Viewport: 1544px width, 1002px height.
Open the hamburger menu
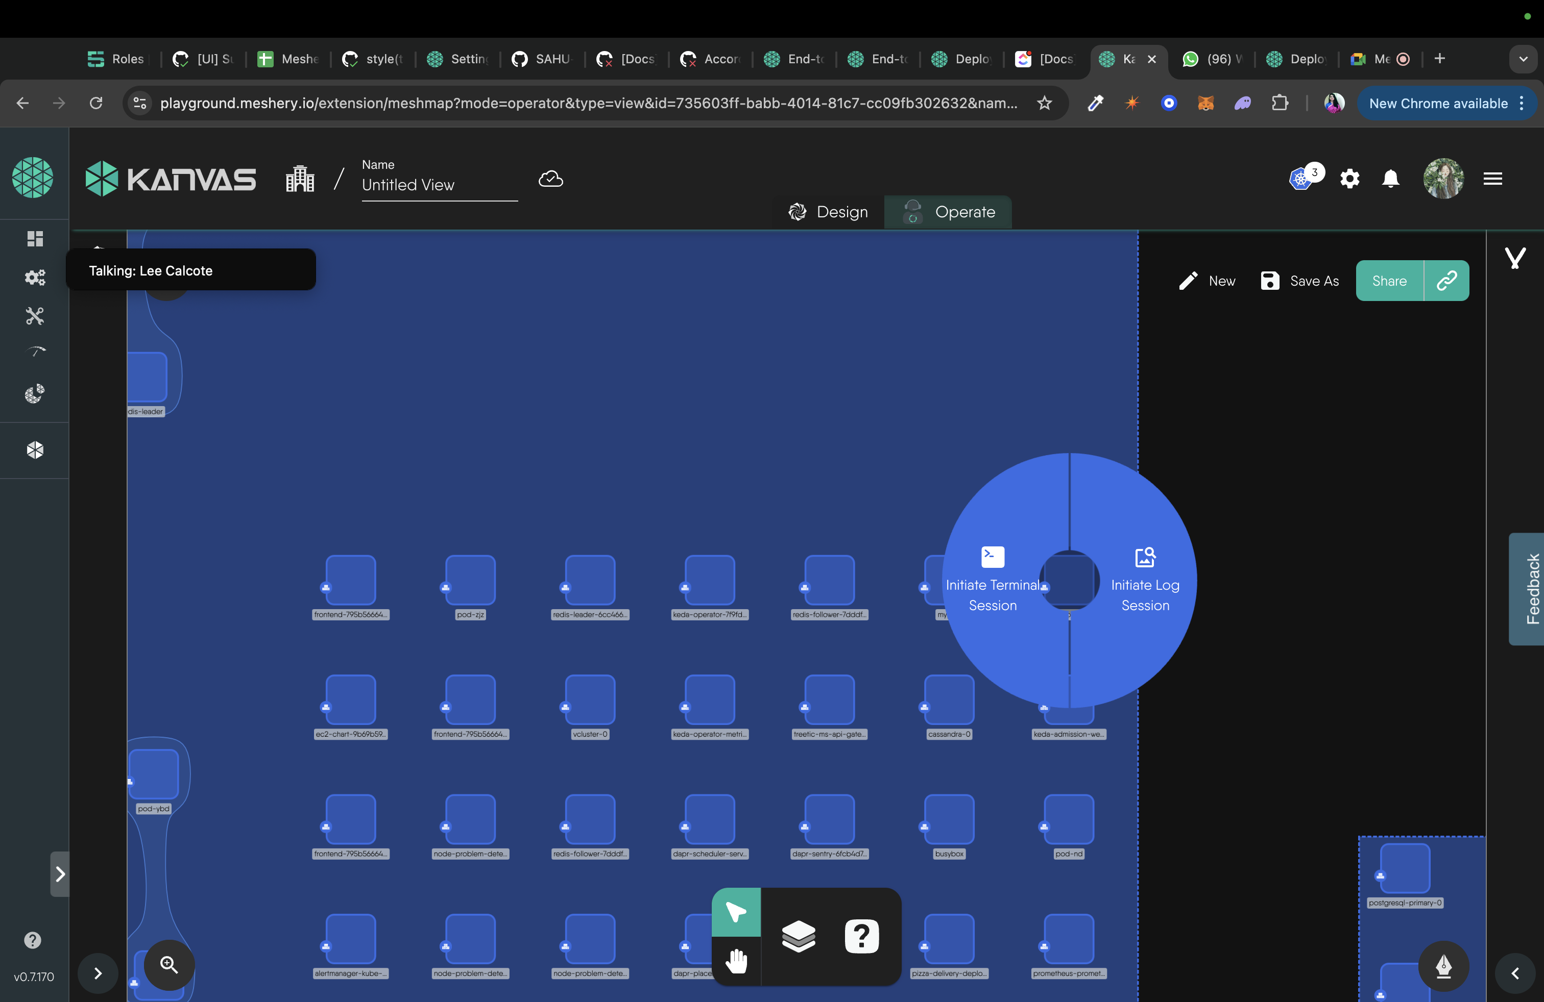click(1492, 178)
